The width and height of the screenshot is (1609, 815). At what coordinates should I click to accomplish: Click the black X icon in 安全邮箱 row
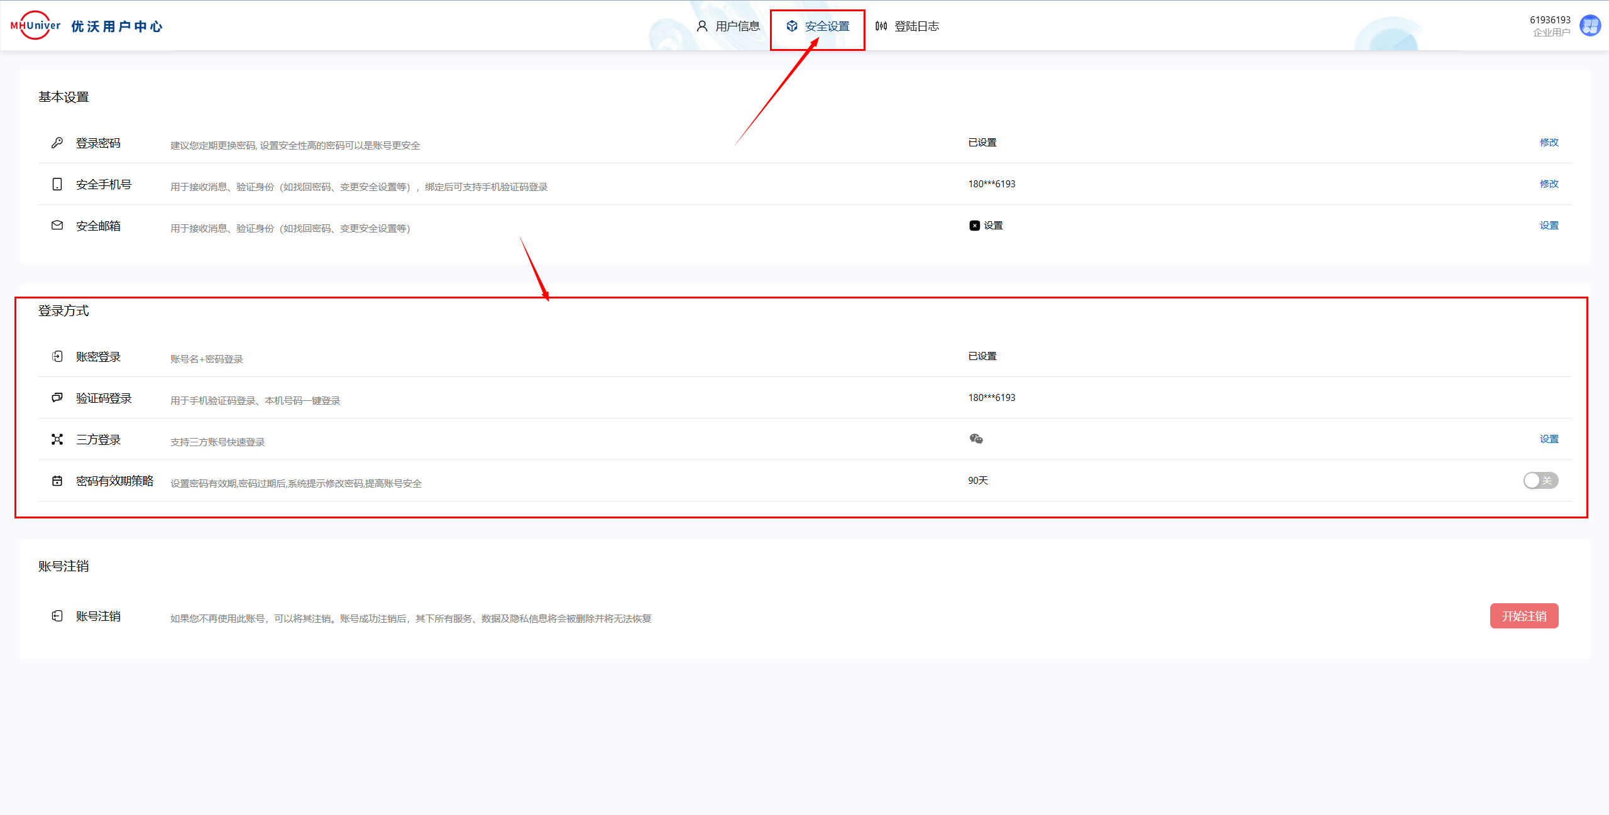click(x=974, y=226)
